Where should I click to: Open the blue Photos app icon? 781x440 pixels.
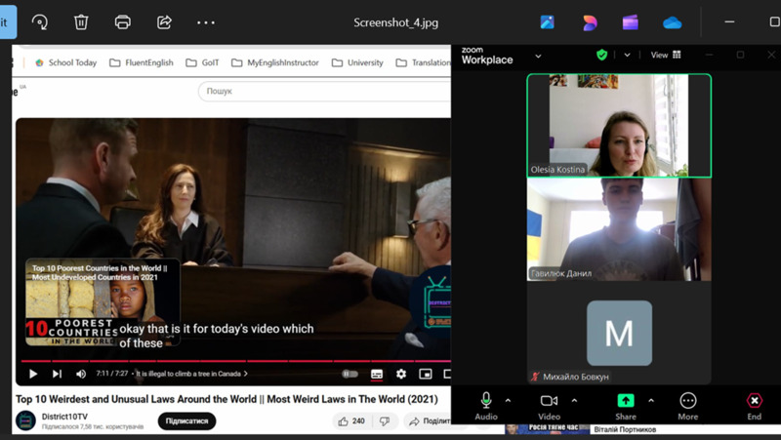coord(547,22)
